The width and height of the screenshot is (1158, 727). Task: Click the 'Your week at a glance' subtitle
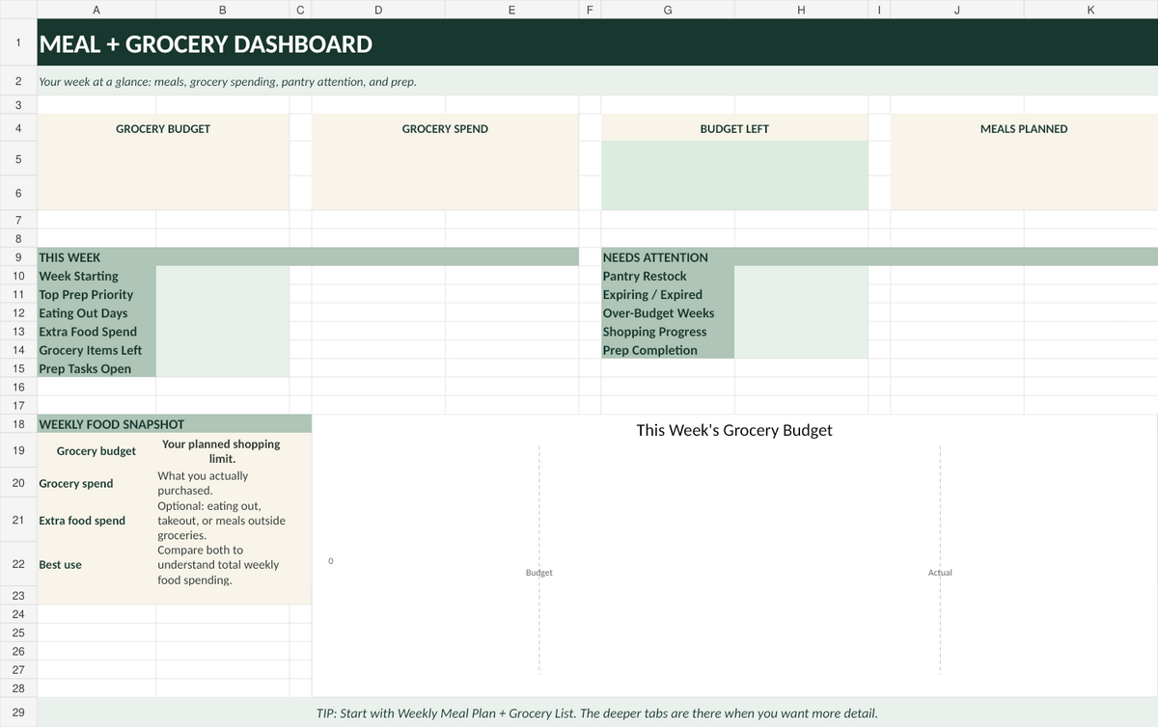(x=228, y=82)
